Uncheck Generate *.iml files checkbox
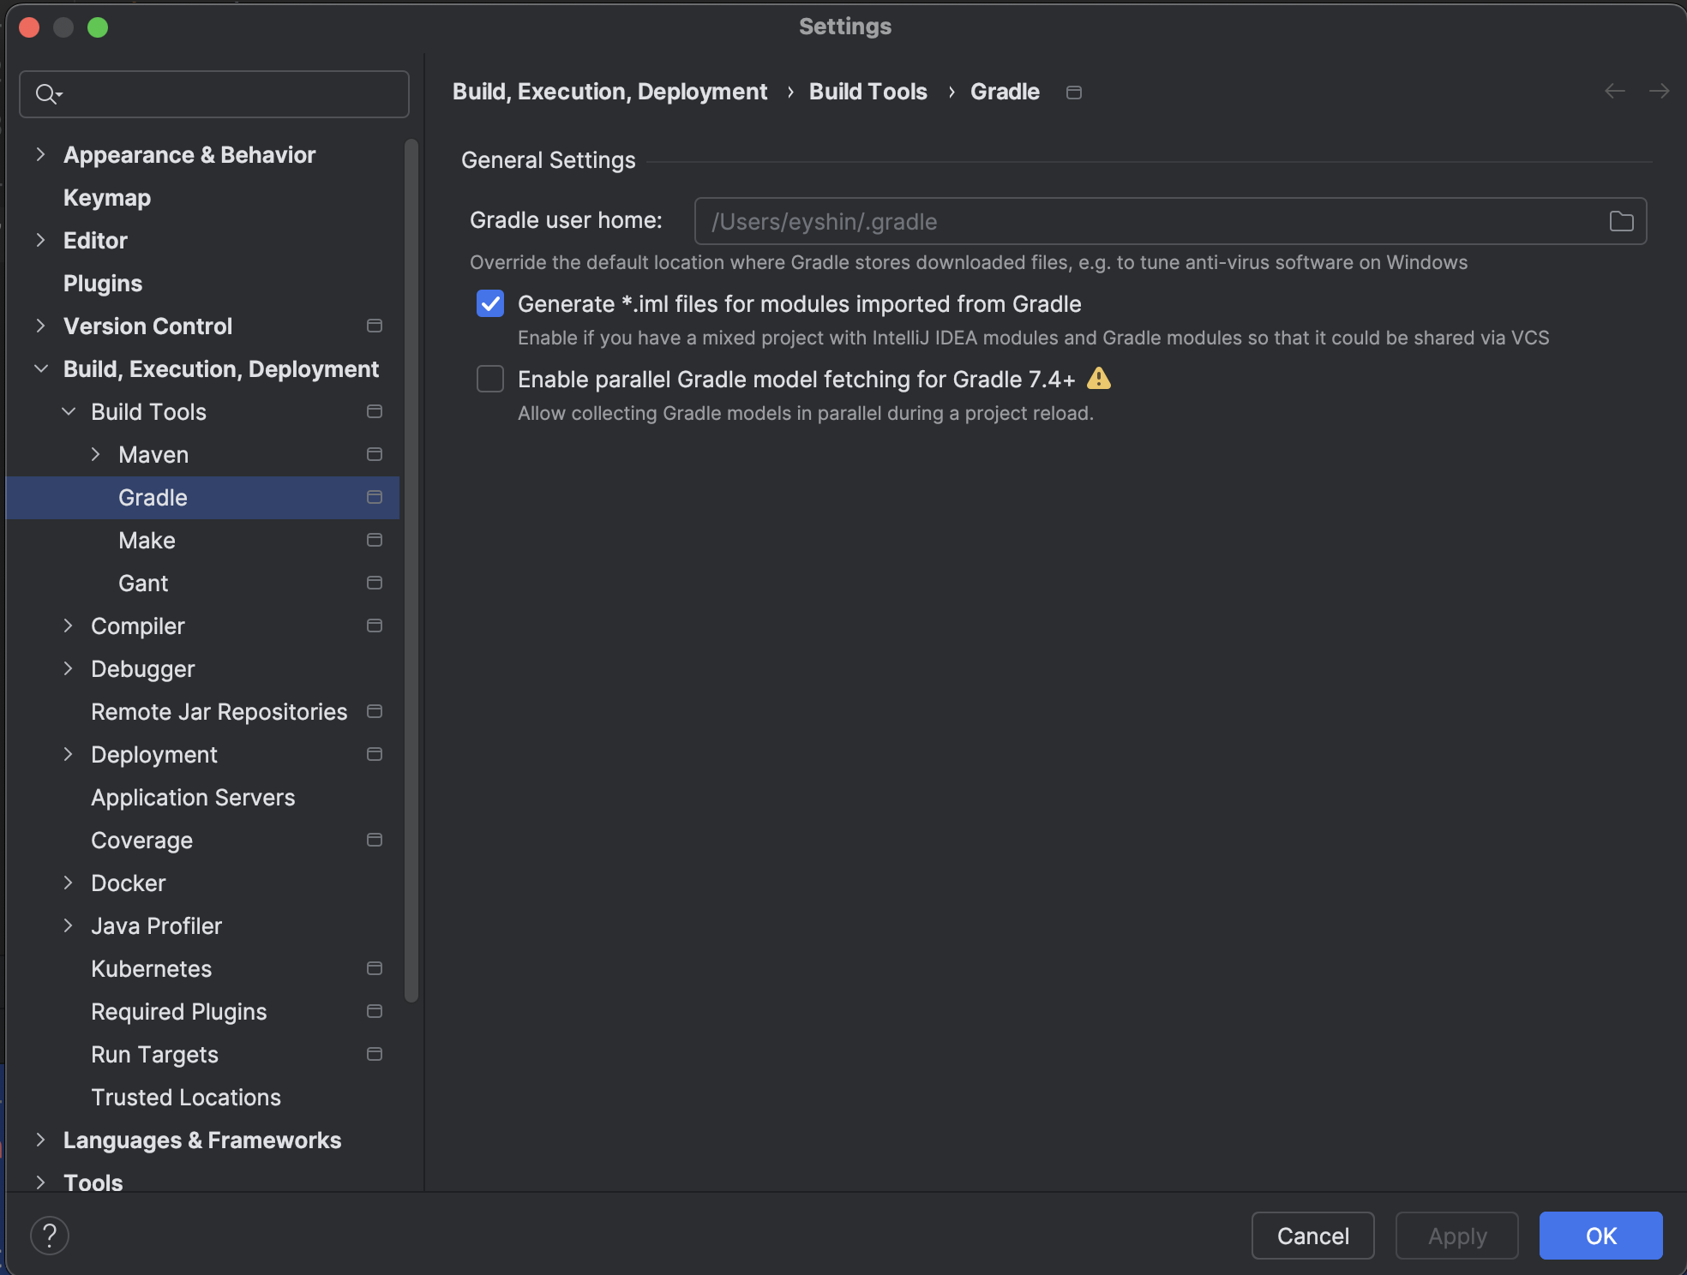The height and width of the screenshot is (1275, 1687). coord(490,303)
